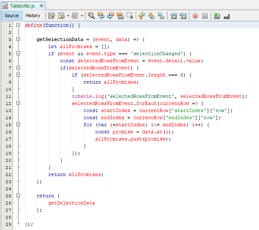Uncomment the selected lines
The height and width of the screenshot is (230, 259).
pyautogui.click(x=227, y=16)
